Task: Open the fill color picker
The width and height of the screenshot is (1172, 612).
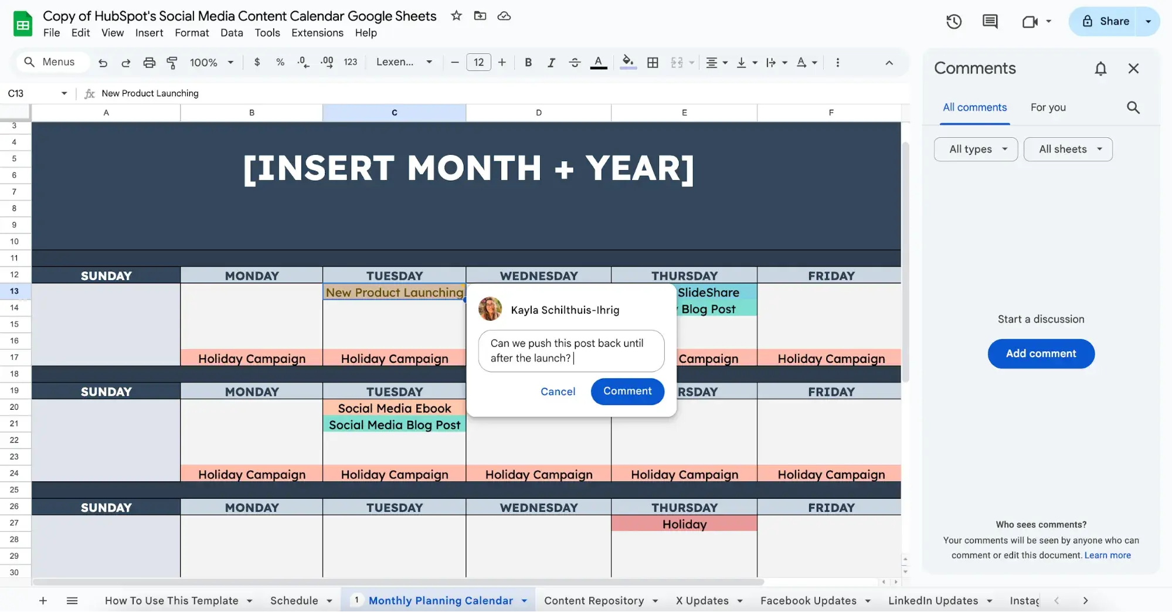Action: (x=627, y=62)
